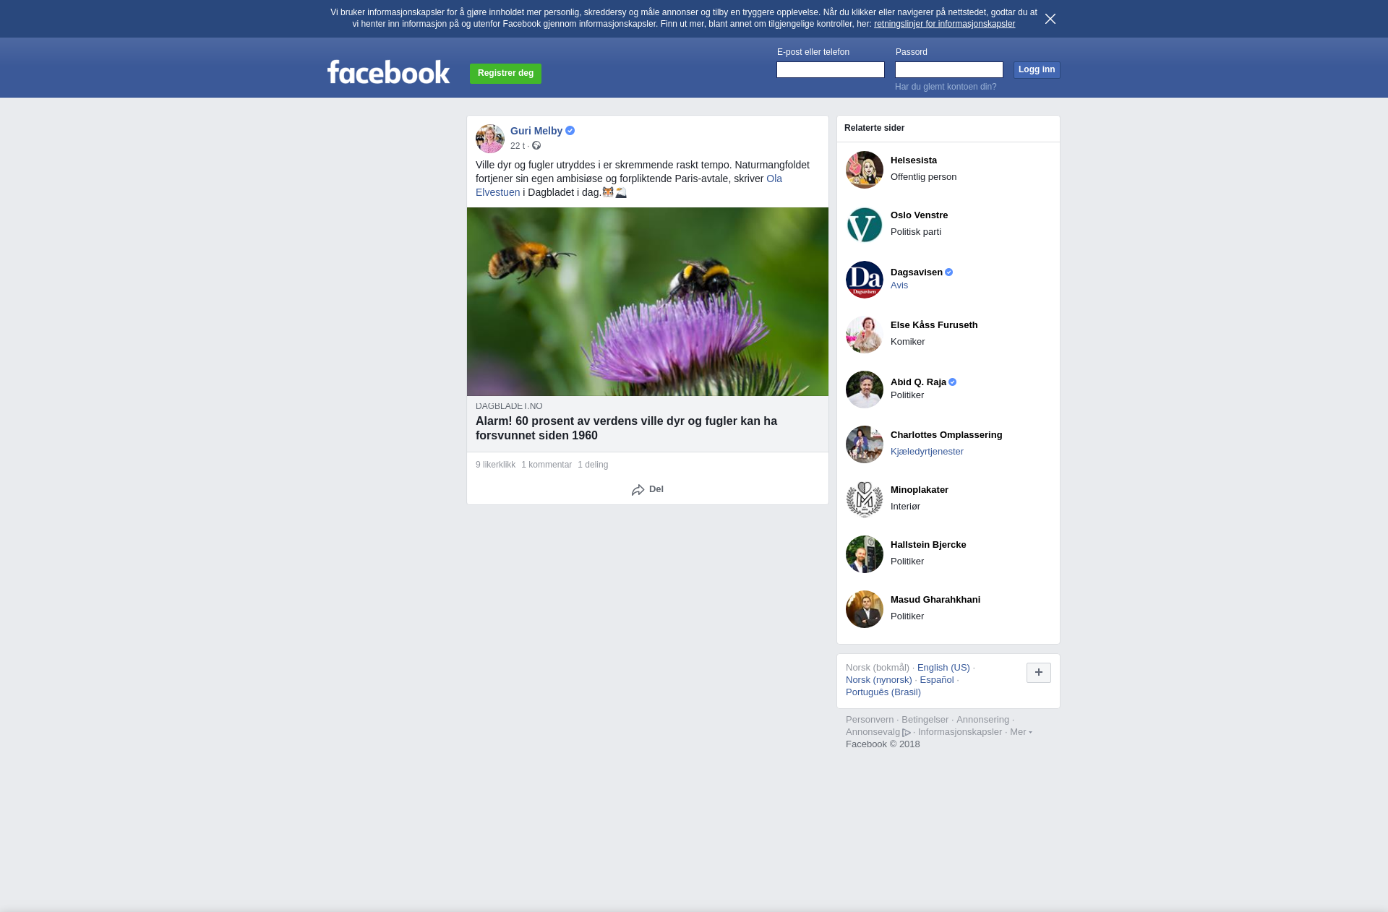Open Else Kåss Furuseth avatar

click(865, 335)
